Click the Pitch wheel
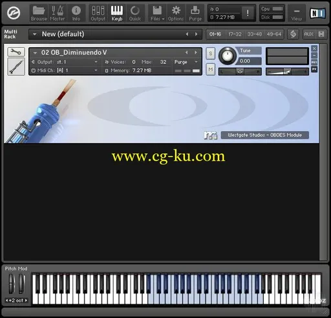 [x=12, y=284]
